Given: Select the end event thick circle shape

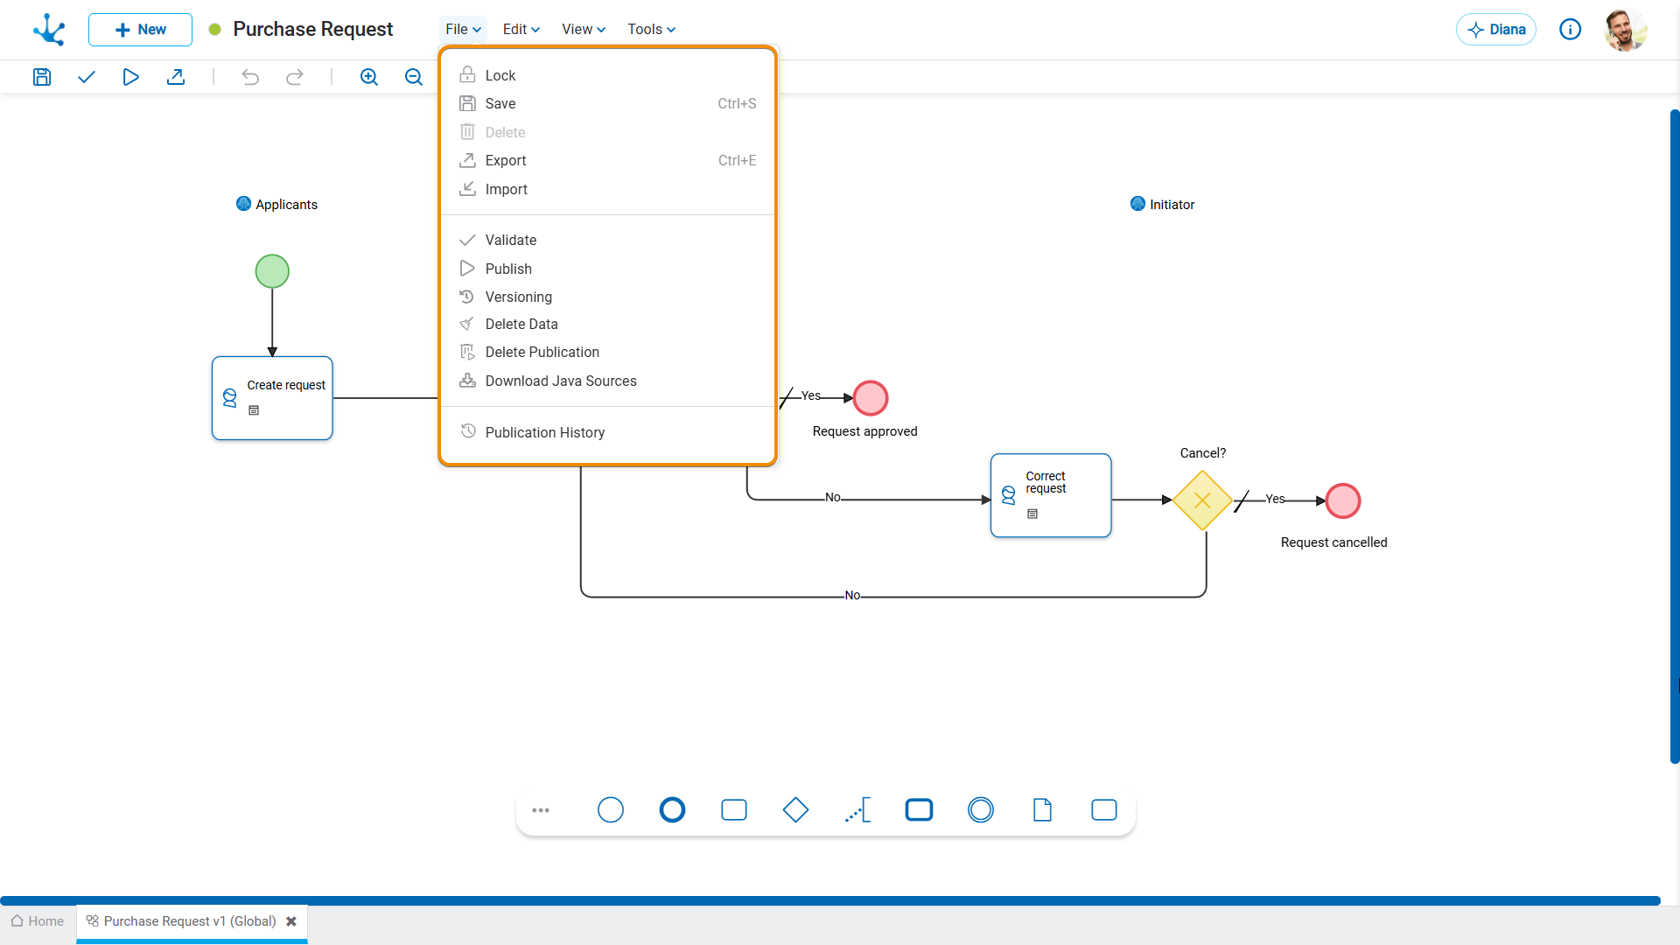Looking at the screenshot, I should (x=672, y=810).
